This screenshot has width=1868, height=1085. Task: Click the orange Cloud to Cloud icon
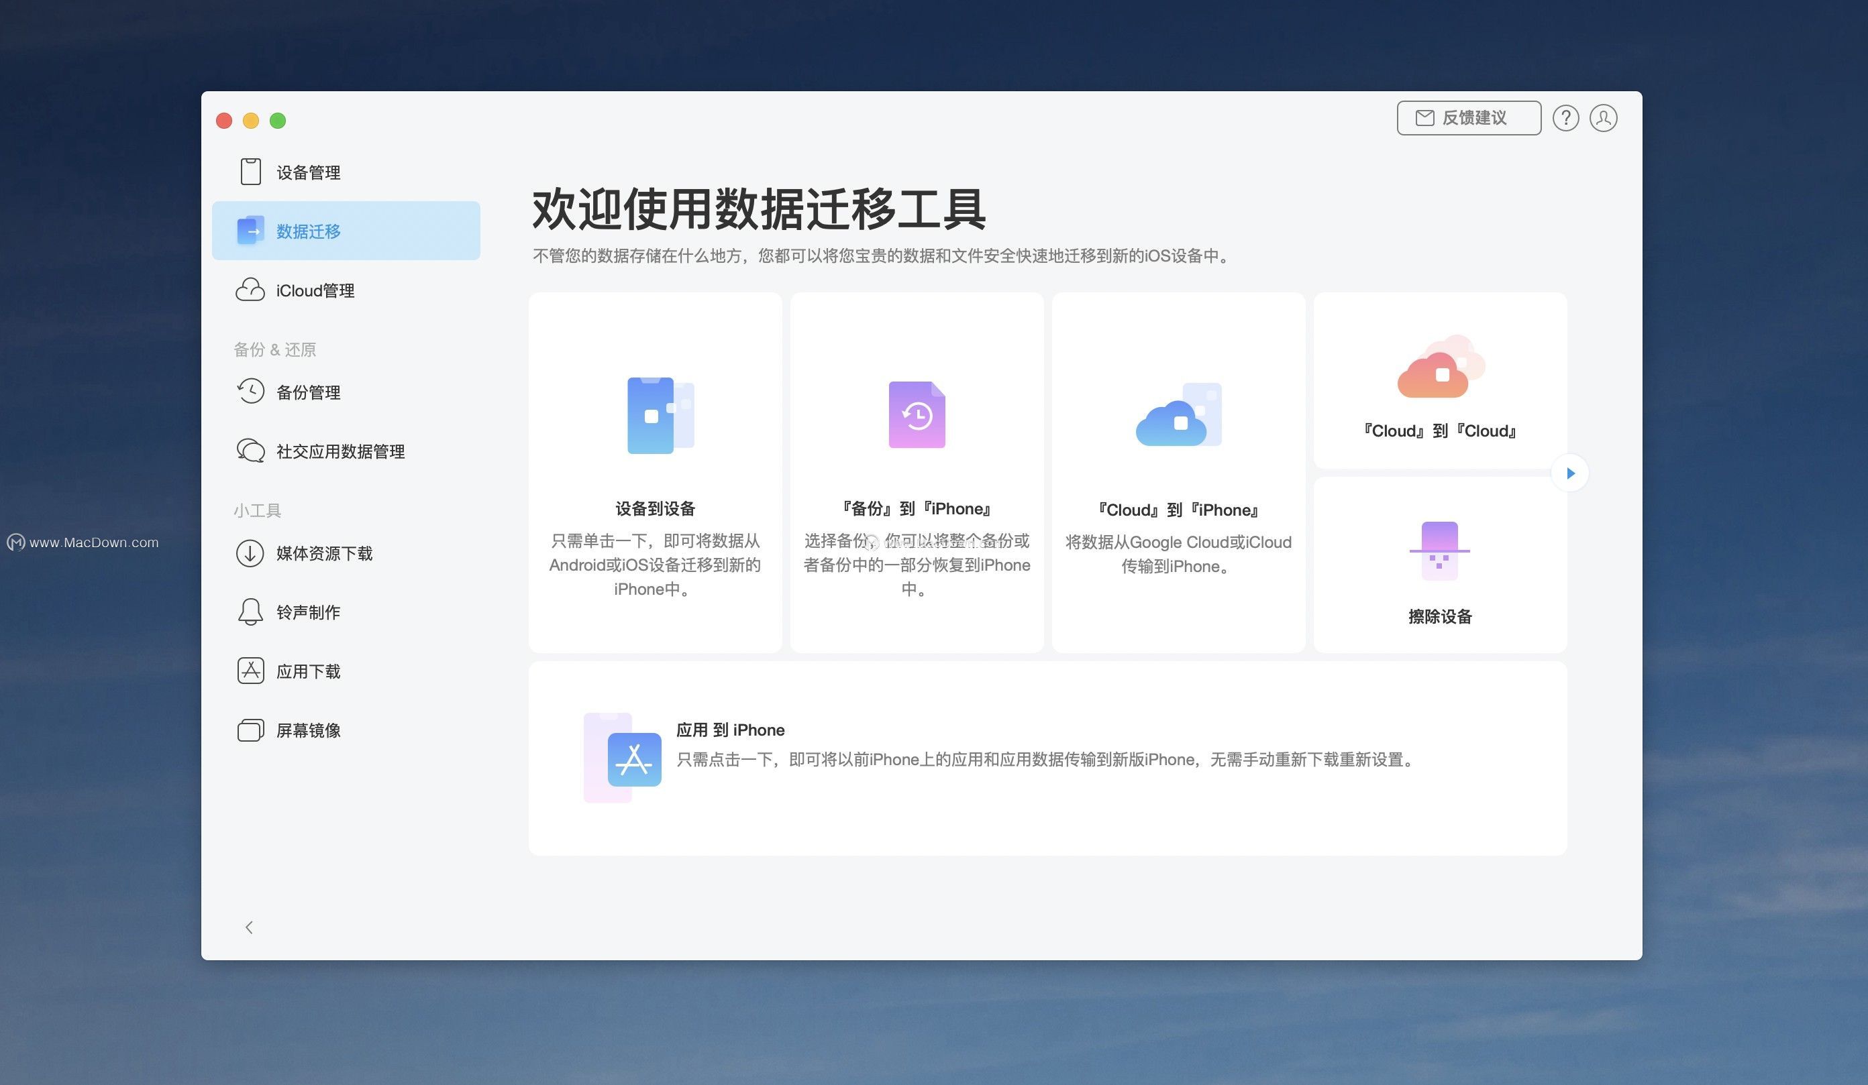tap(1441, 366)
